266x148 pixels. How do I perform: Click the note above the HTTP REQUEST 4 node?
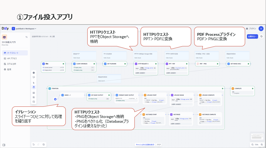coord(145,56)
